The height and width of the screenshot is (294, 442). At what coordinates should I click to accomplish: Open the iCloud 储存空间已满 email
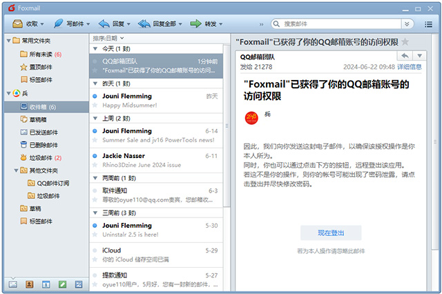[x=156, y=255]
